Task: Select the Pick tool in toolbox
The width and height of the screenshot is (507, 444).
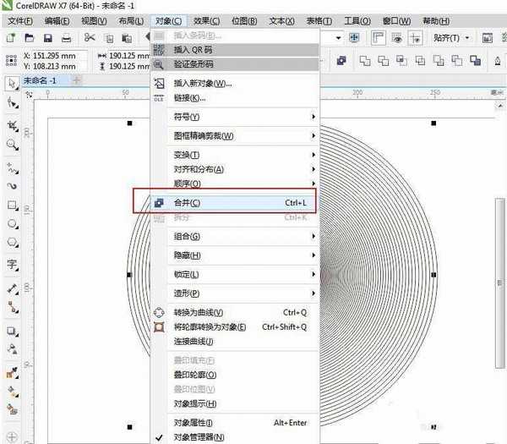Action: pos(12,83)
